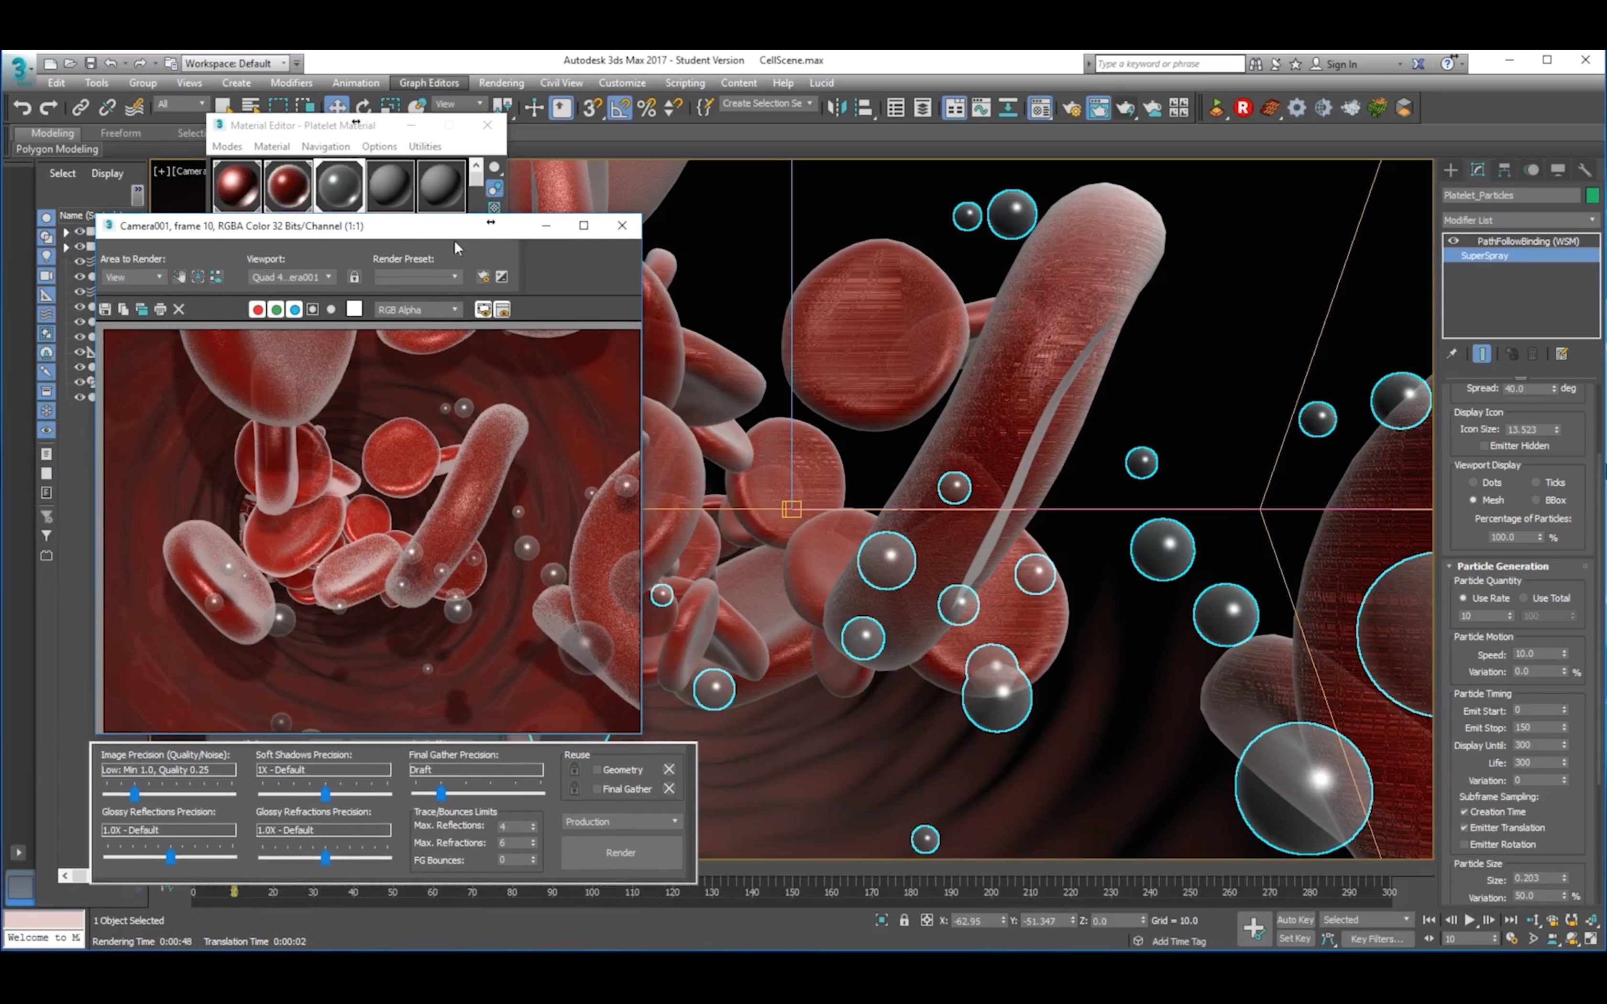
Task: Open the Rendering menu in the menu bar
Action: 501,82
